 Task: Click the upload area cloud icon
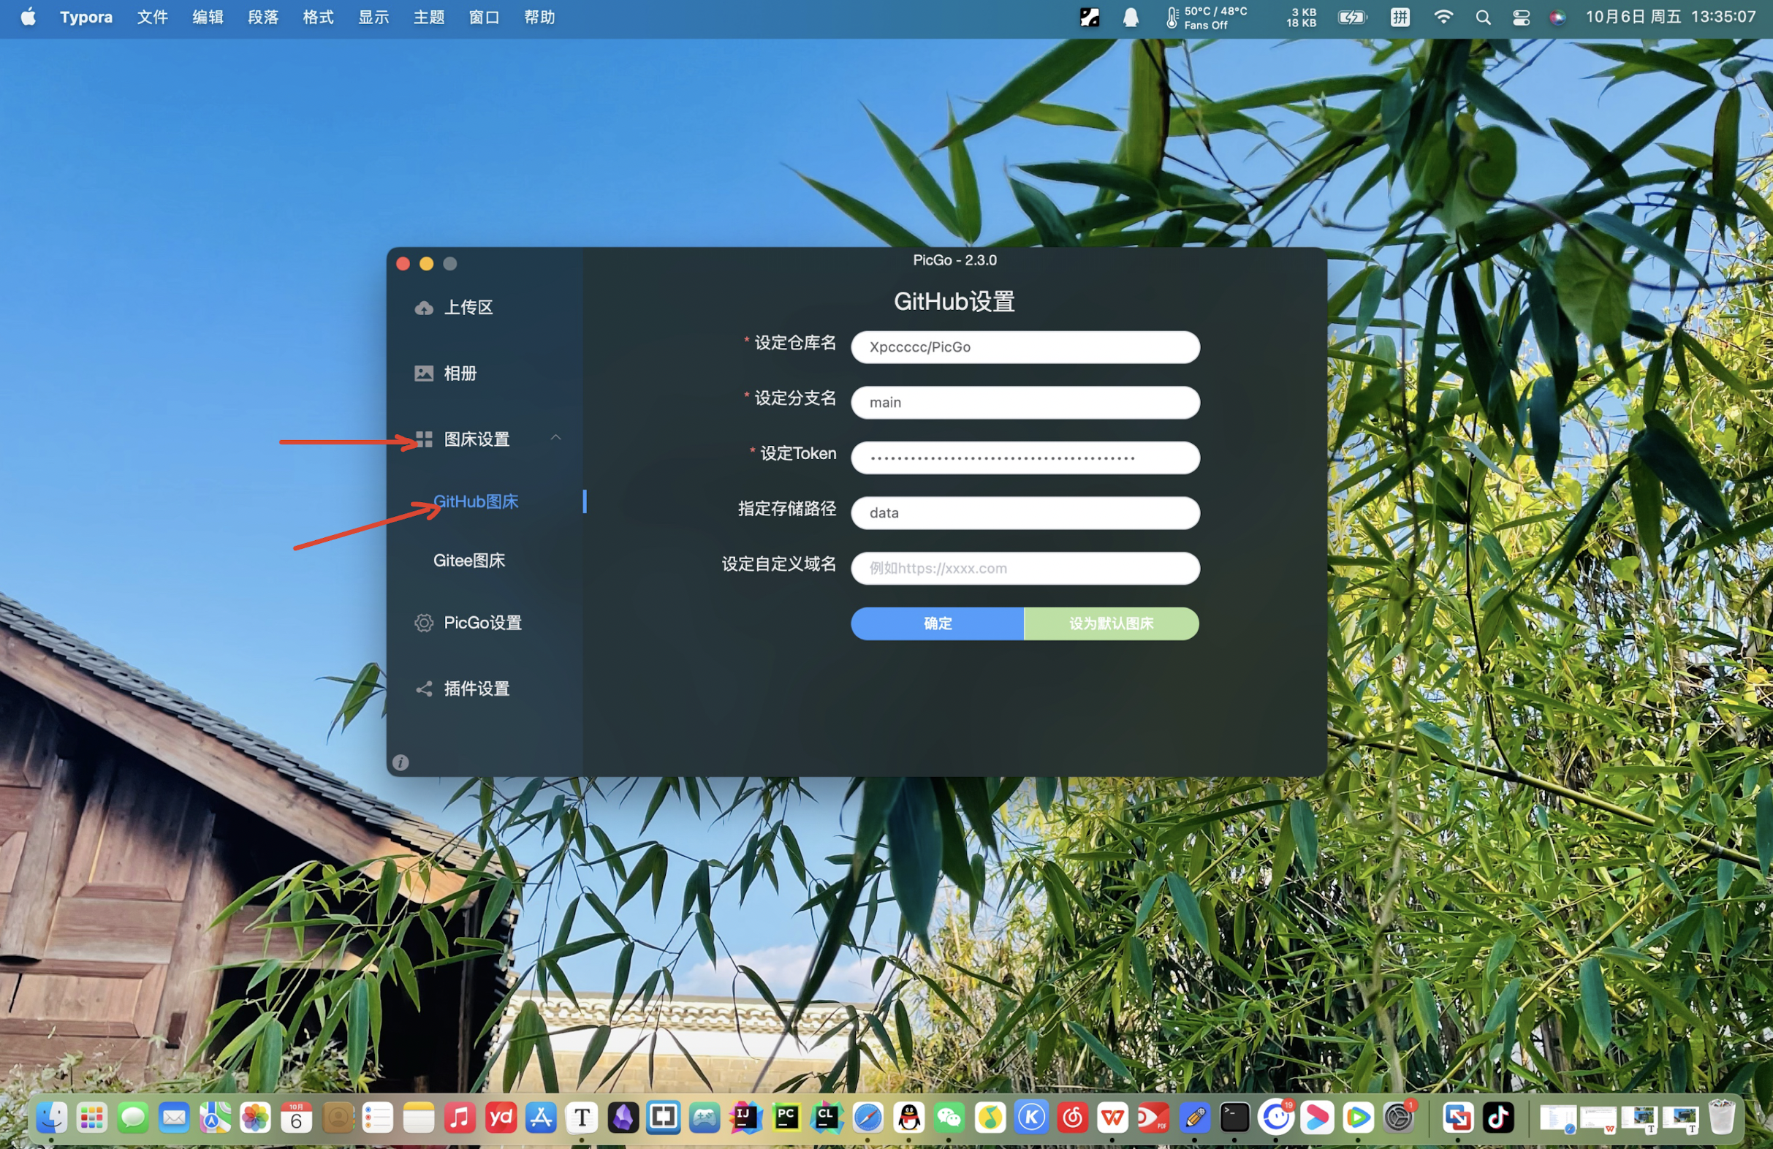(x=424, y=308)
